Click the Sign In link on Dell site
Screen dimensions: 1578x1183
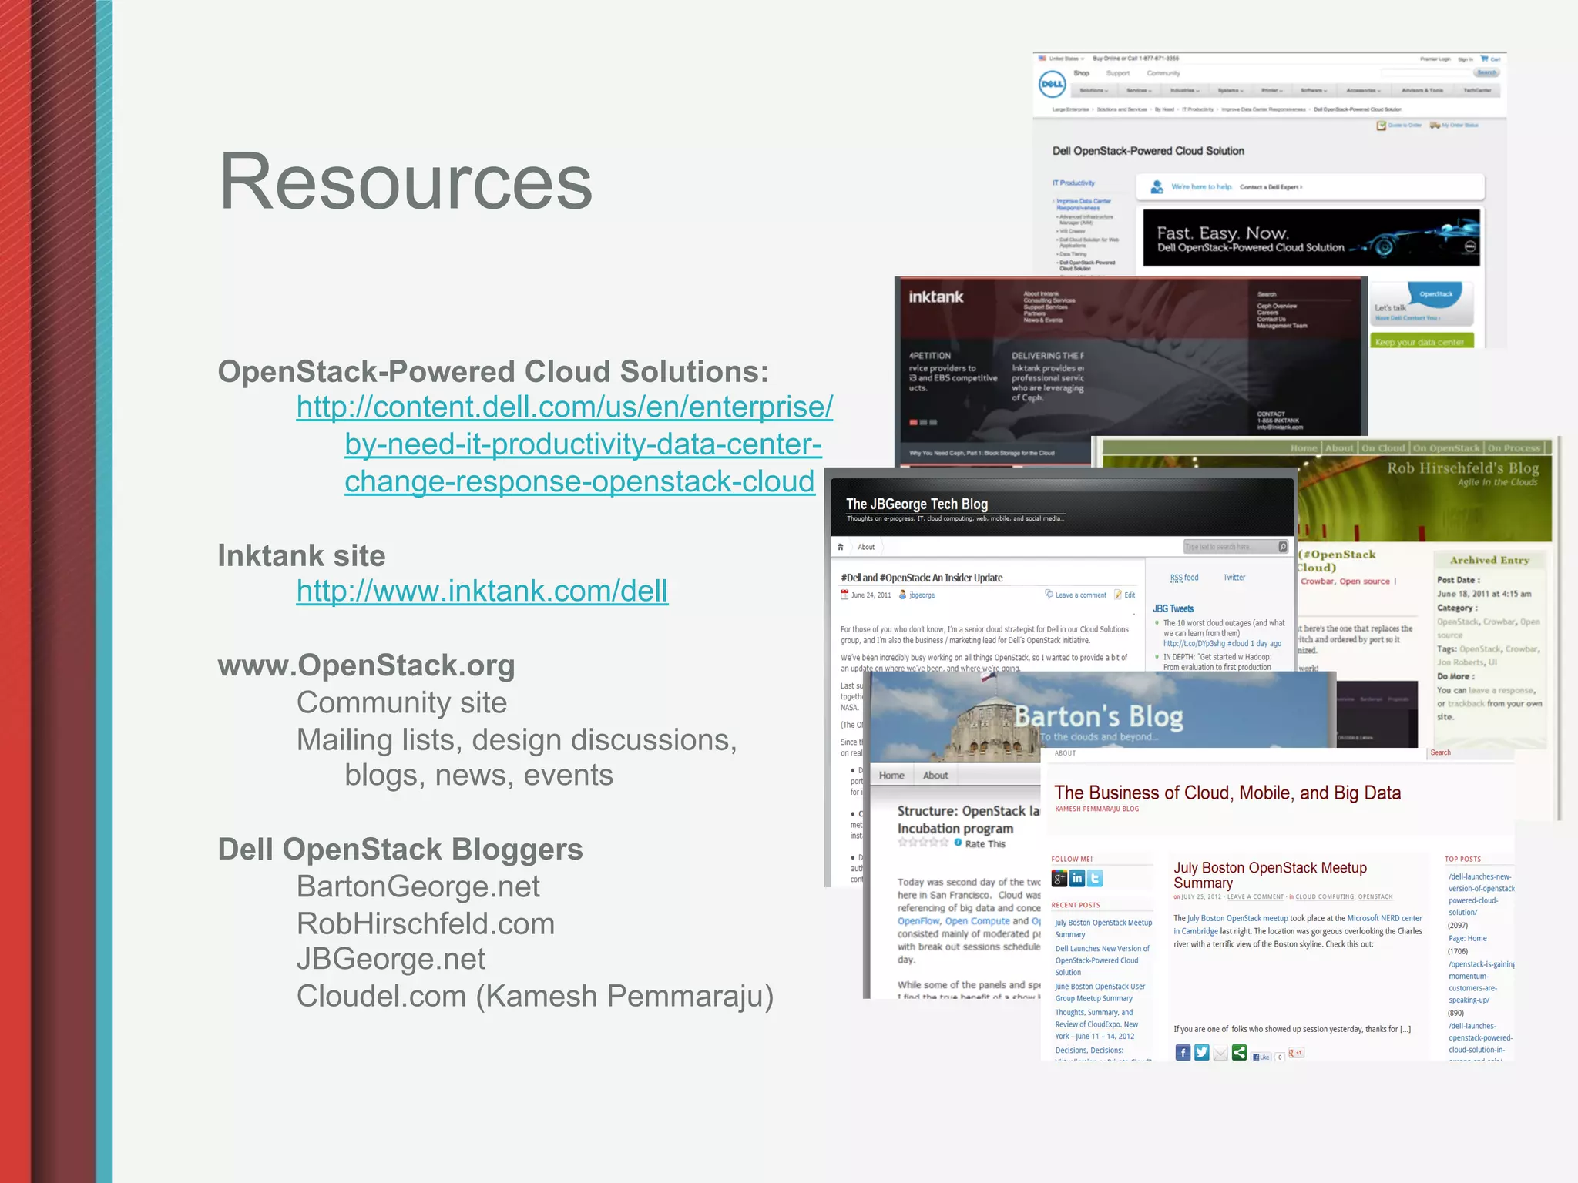tap(1466, 59)
